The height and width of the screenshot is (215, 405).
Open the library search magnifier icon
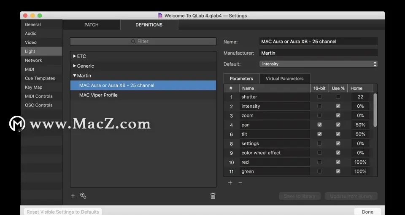click(x=83, y=196)
